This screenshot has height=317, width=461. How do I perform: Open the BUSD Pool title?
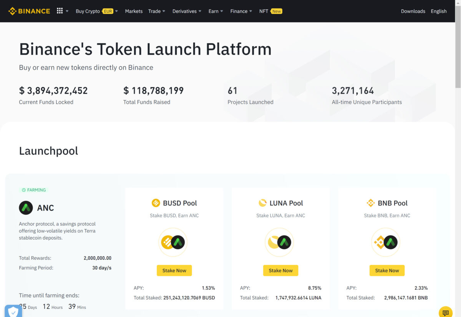click(180, 203)
